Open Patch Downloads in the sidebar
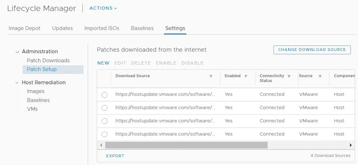The height and width of the screenshot is (165, 358). point(48,61)
